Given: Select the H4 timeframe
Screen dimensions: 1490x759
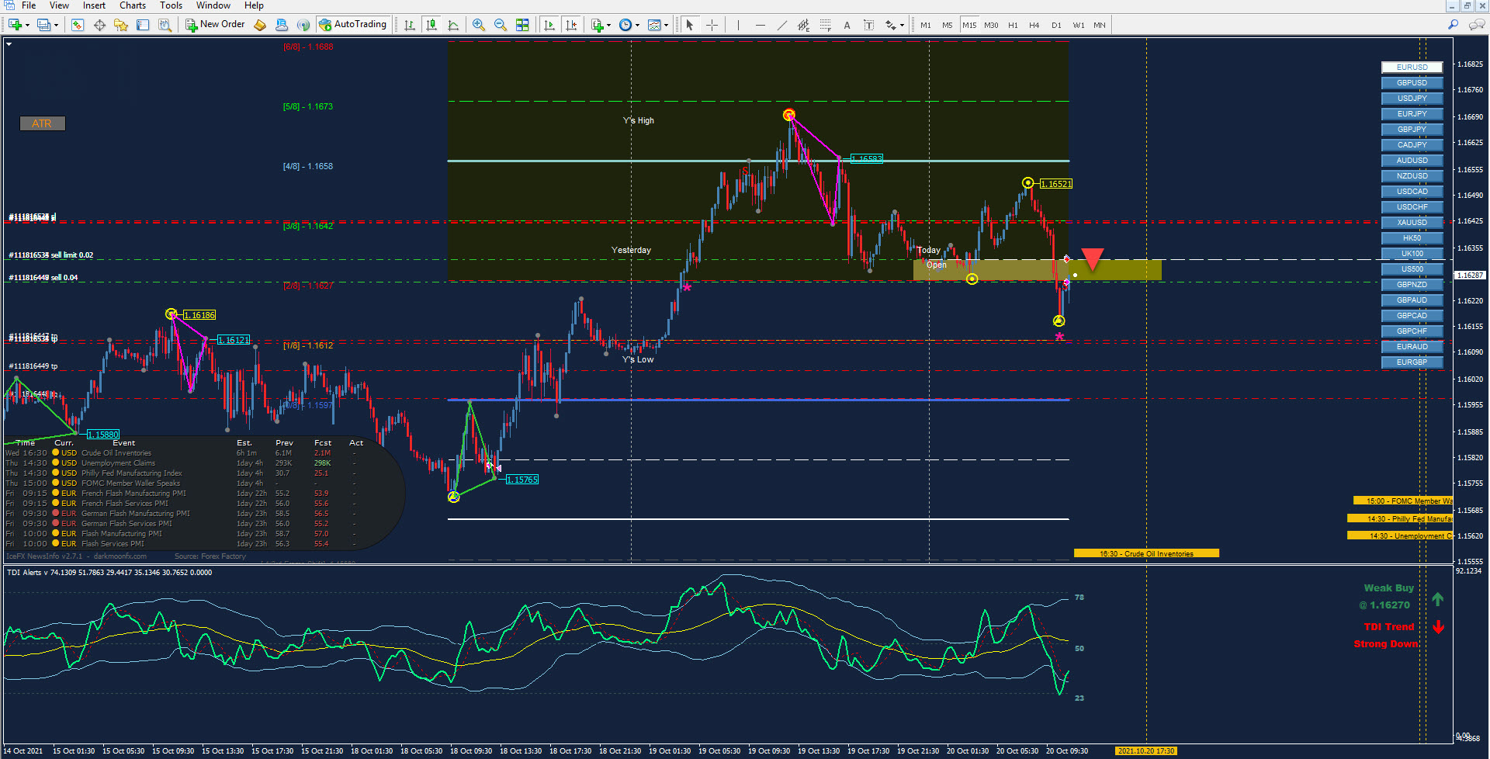Looking at the screenshot, I should (x=1034, y=25).
